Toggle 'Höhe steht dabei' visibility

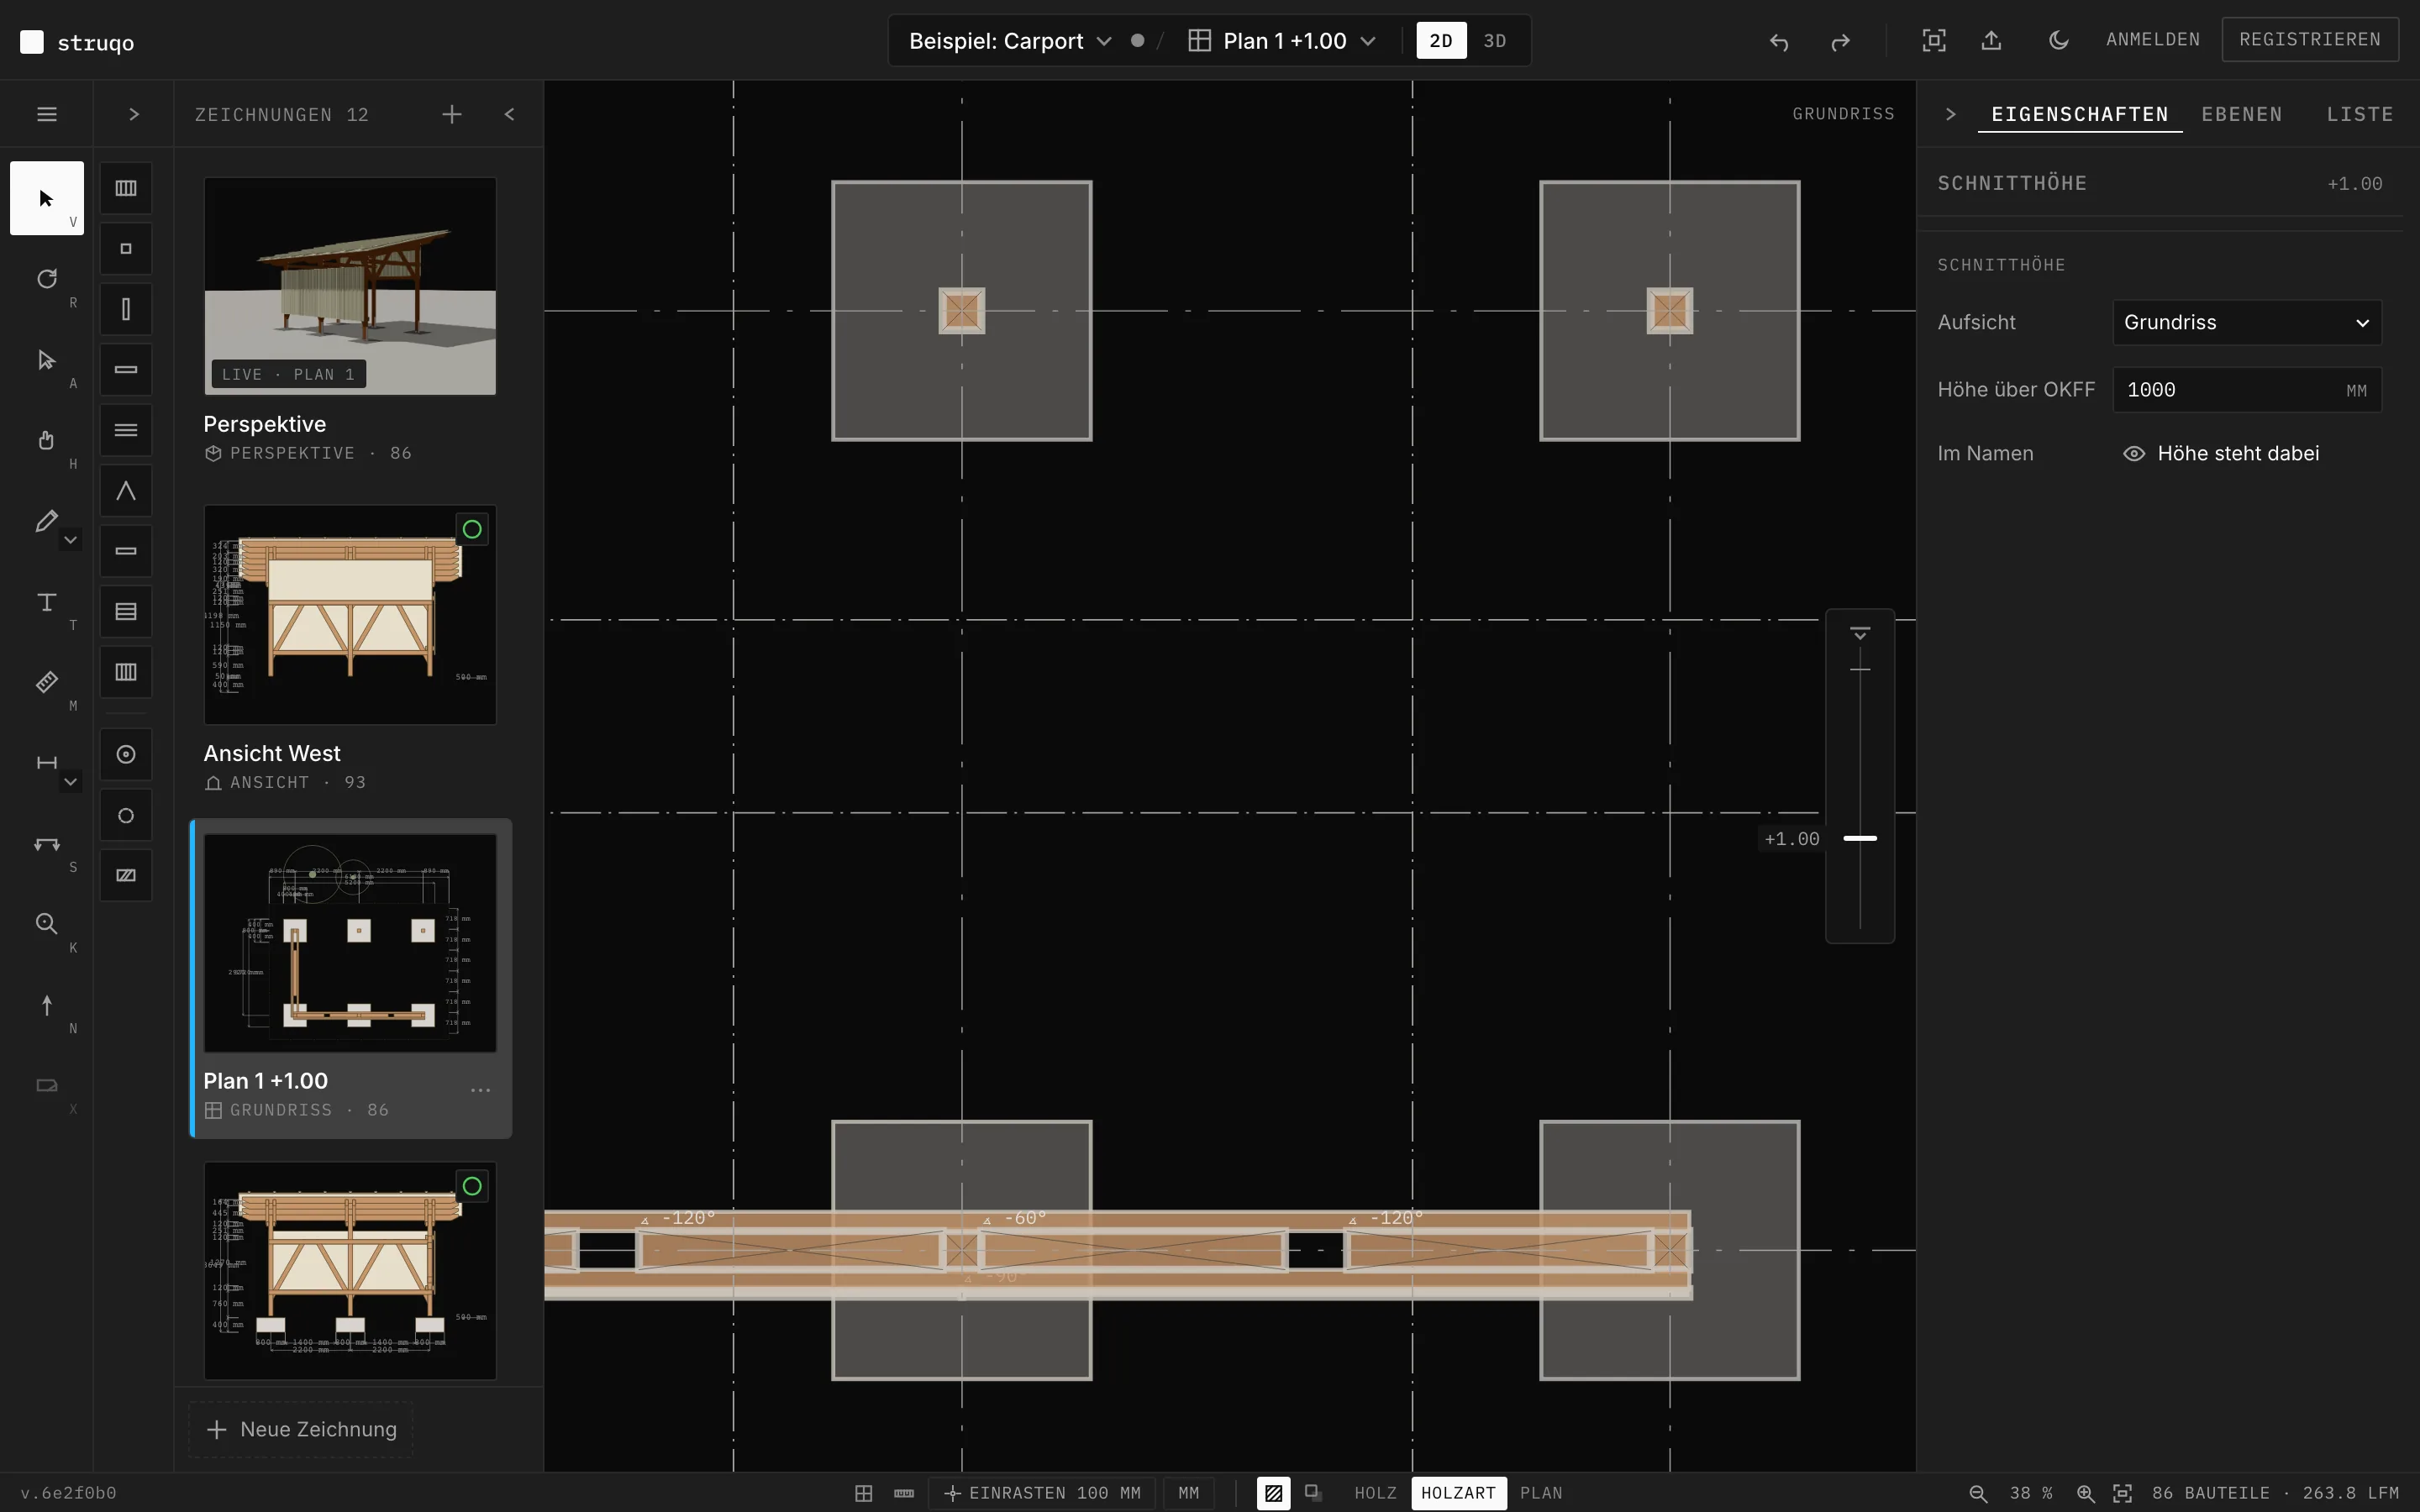(x=2220, y=453)
